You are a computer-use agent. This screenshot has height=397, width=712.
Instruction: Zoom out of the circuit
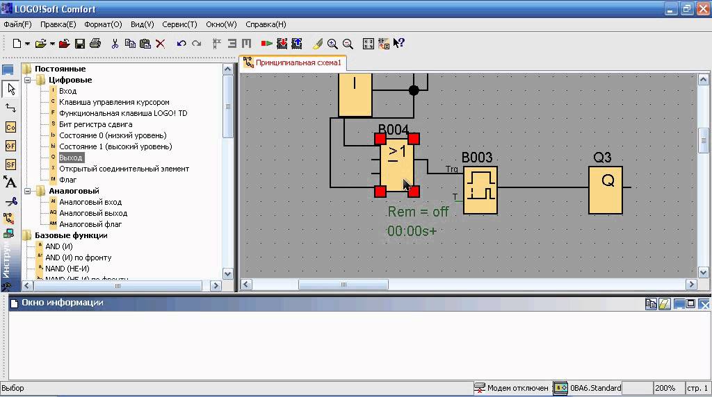point(348,44)
